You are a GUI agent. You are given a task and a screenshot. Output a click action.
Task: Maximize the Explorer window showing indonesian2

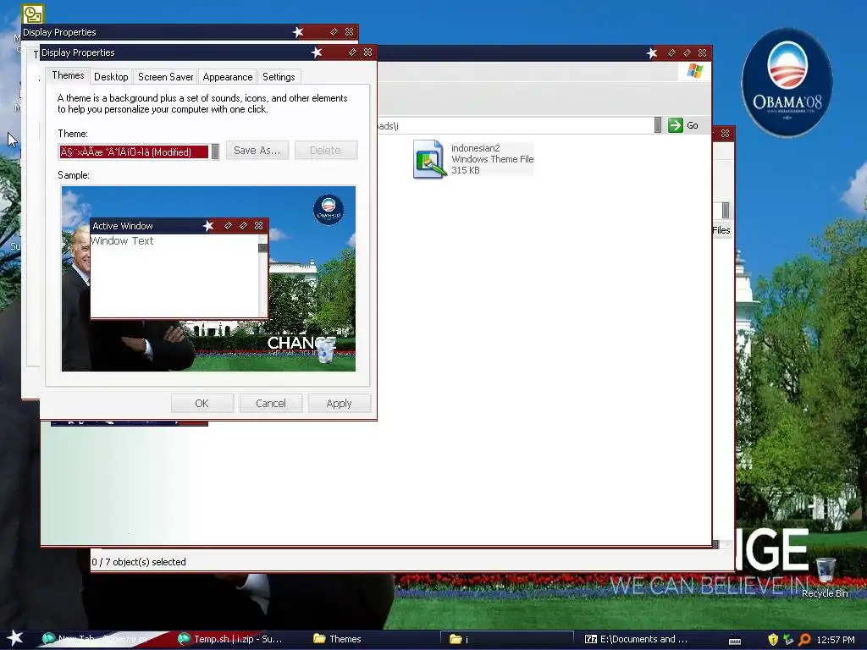pos(687,52)
